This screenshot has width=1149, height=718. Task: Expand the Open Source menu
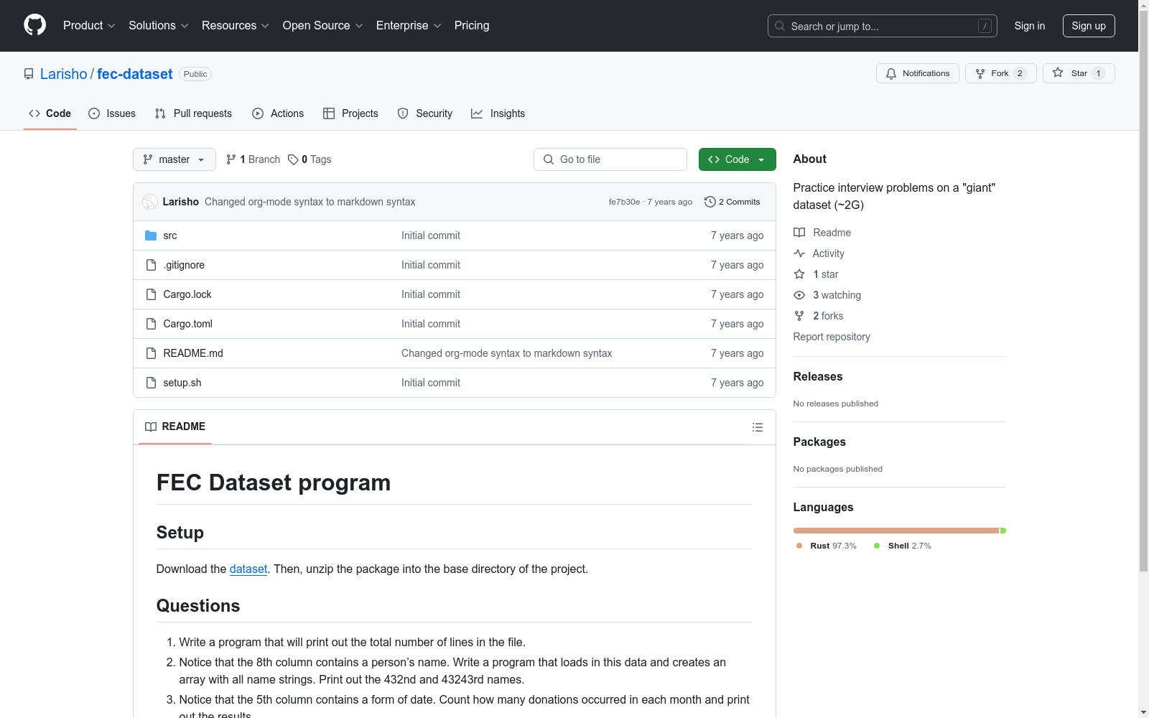click(323, 25)
